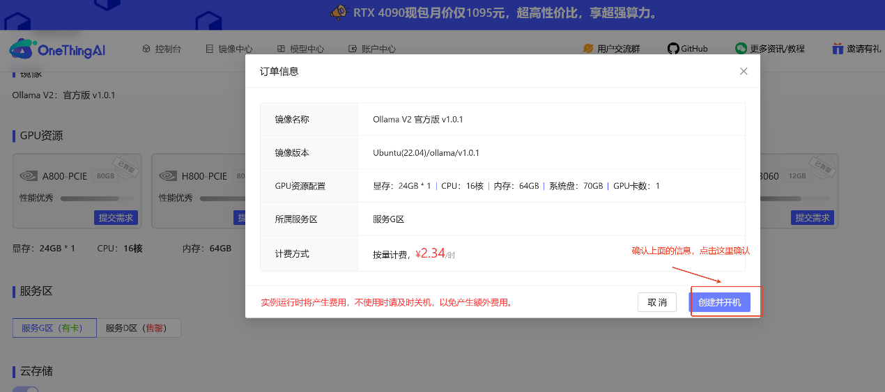
Task: Close the 订单信息 dialog with the X
Action: point(744,71)
